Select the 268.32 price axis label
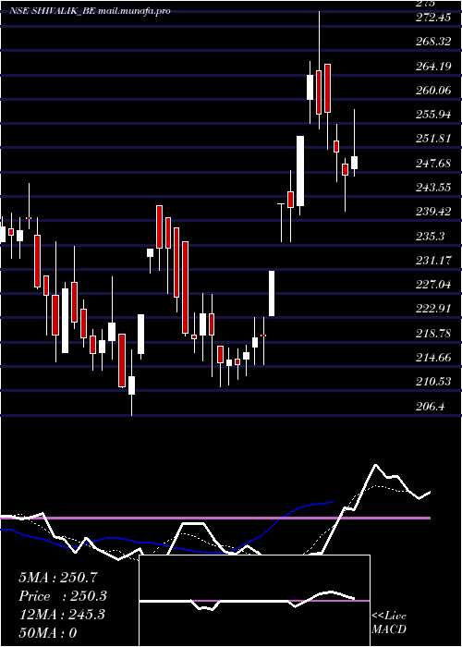The image size is (462, 647). click(433, 42)
